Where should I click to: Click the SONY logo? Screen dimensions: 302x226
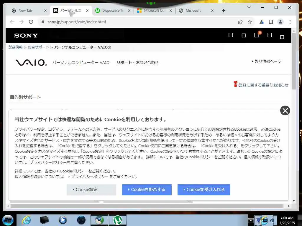point(26,36)
